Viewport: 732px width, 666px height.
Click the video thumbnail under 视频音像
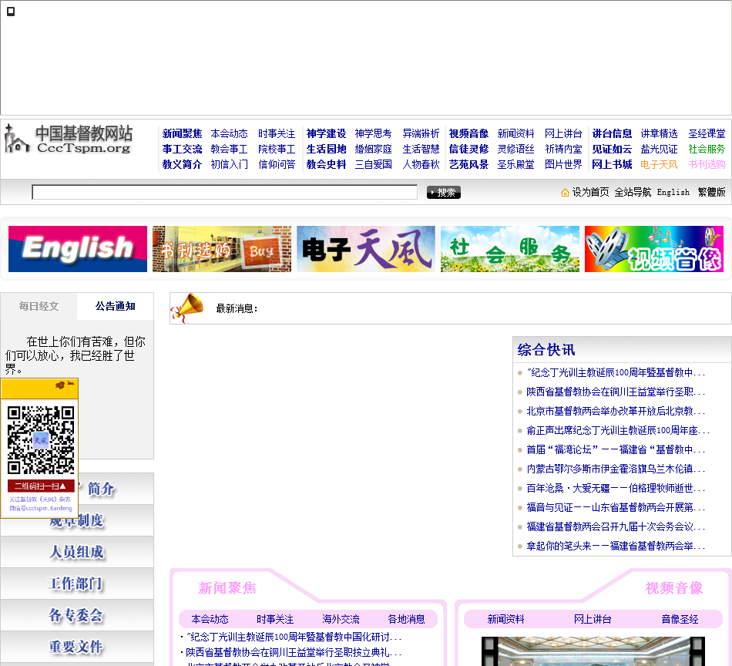593,651
